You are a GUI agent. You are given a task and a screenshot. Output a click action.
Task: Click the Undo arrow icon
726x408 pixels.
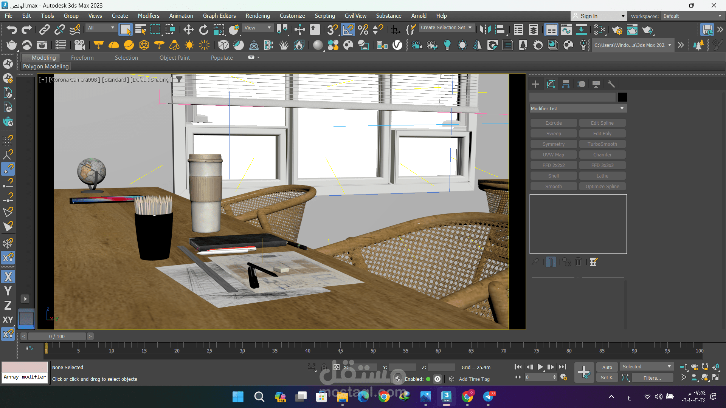[12, 29]
